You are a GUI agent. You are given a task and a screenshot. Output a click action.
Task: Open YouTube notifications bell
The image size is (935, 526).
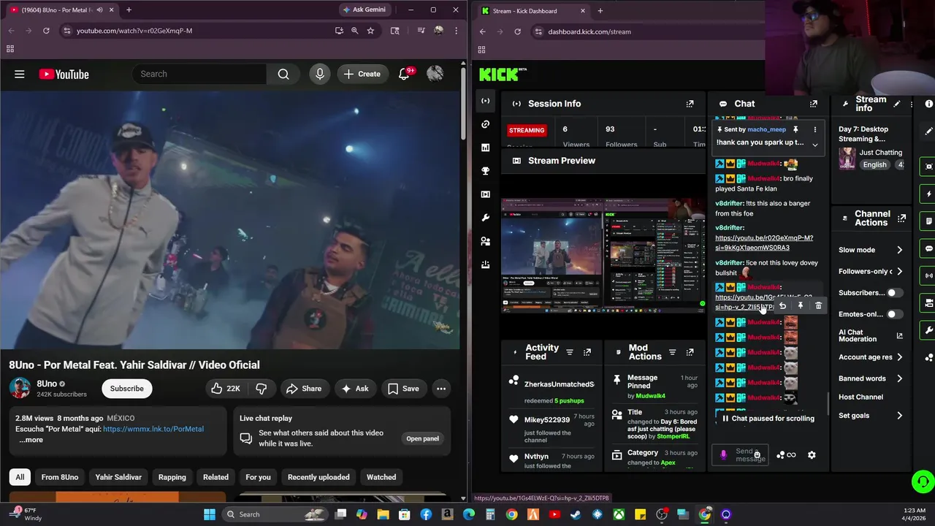point(404,74)
